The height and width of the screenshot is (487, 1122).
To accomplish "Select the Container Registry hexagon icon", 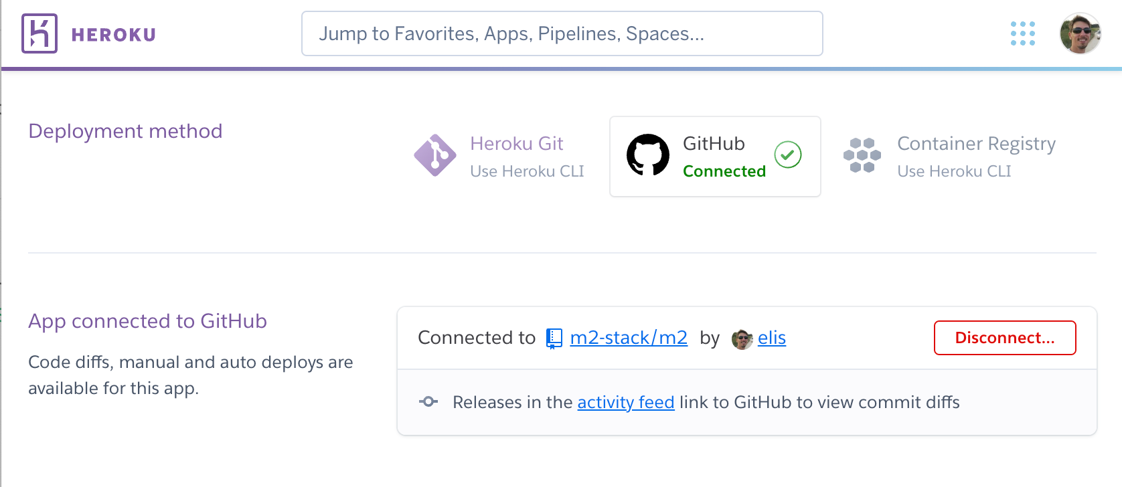I will pos(862,156).
